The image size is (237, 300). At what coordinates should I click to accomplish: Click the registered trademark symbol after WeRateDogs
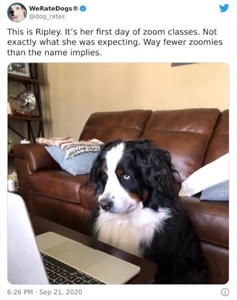pyautogui.click(x=75, y=8)
